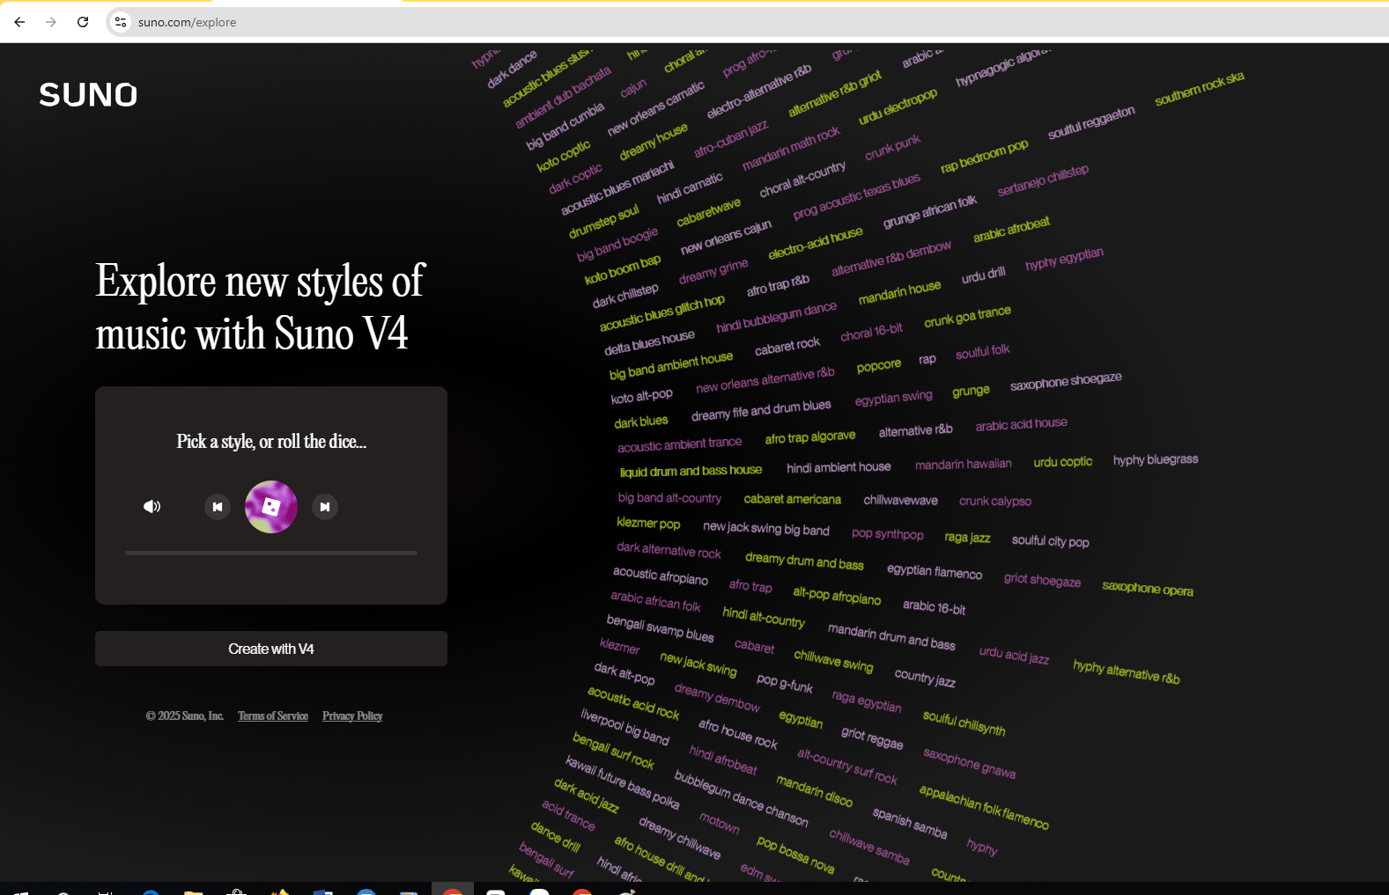Screen dimensions: 1389x895
Task: Skip to the next track
Action: 325,507
